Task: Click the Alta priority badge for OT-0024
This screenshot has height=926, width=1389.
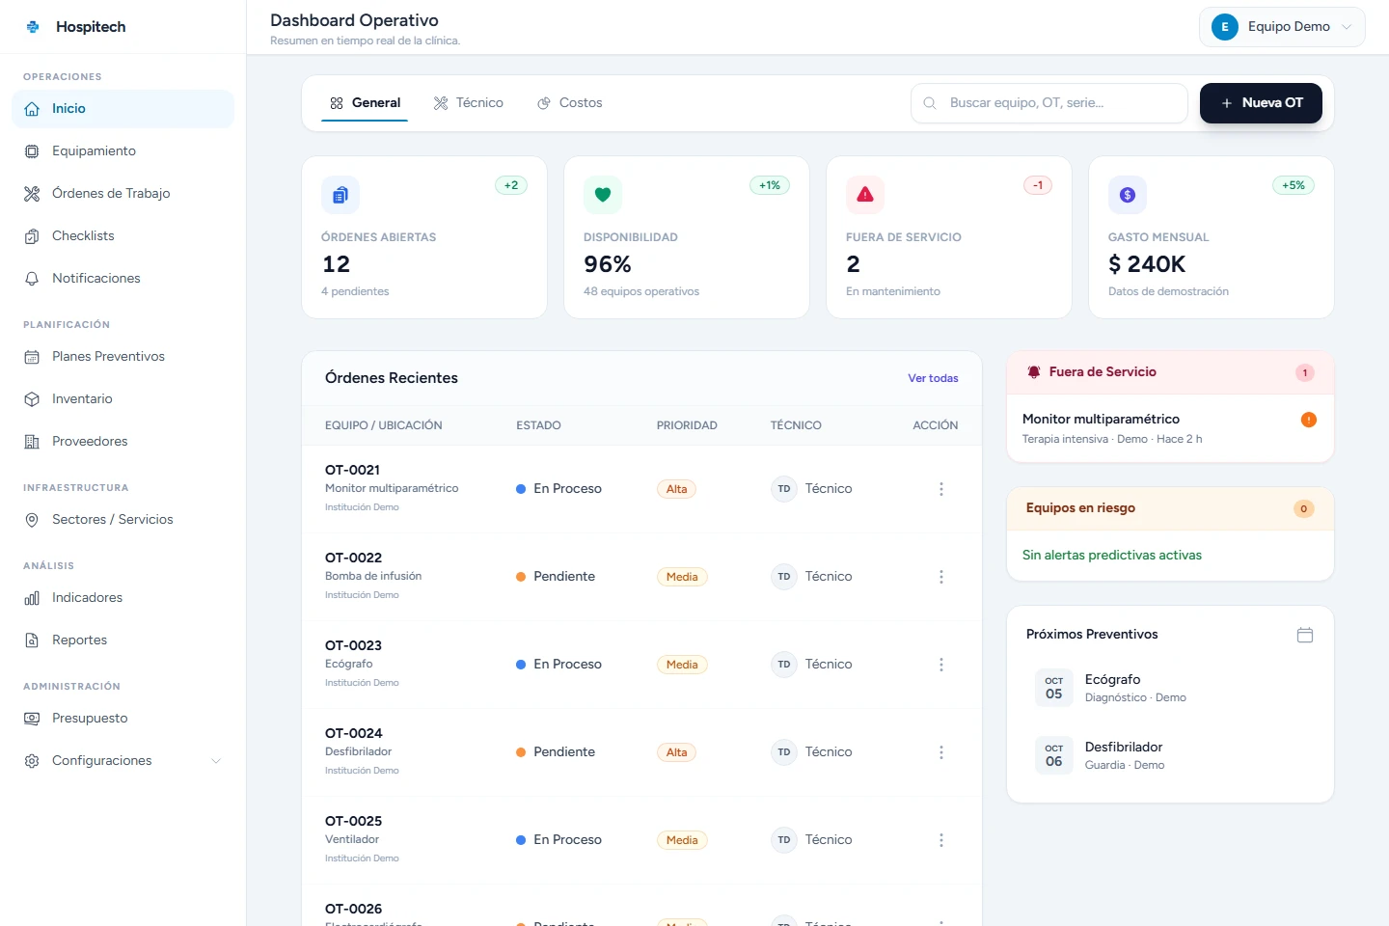Action: [x=677, y=752]
